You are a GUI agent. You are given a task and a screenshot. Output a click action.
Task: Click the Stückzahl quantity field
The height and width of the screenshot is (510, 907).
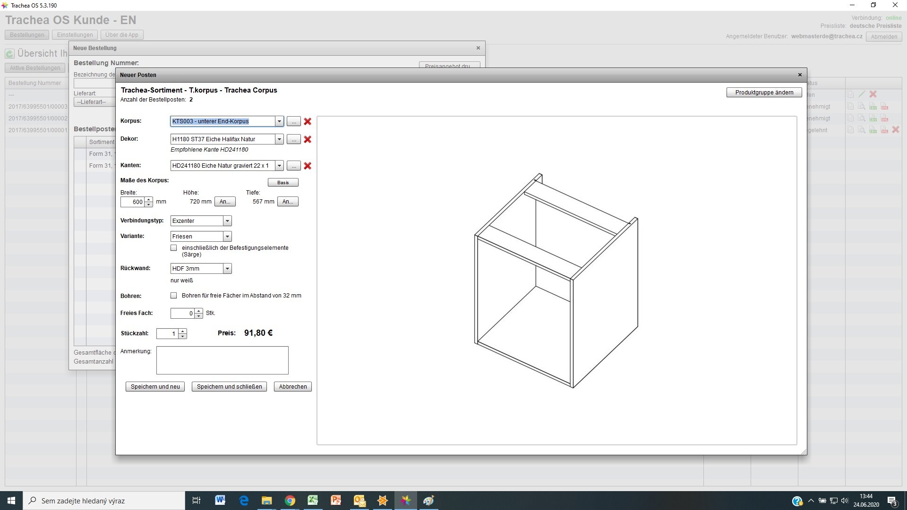point(168,334)
